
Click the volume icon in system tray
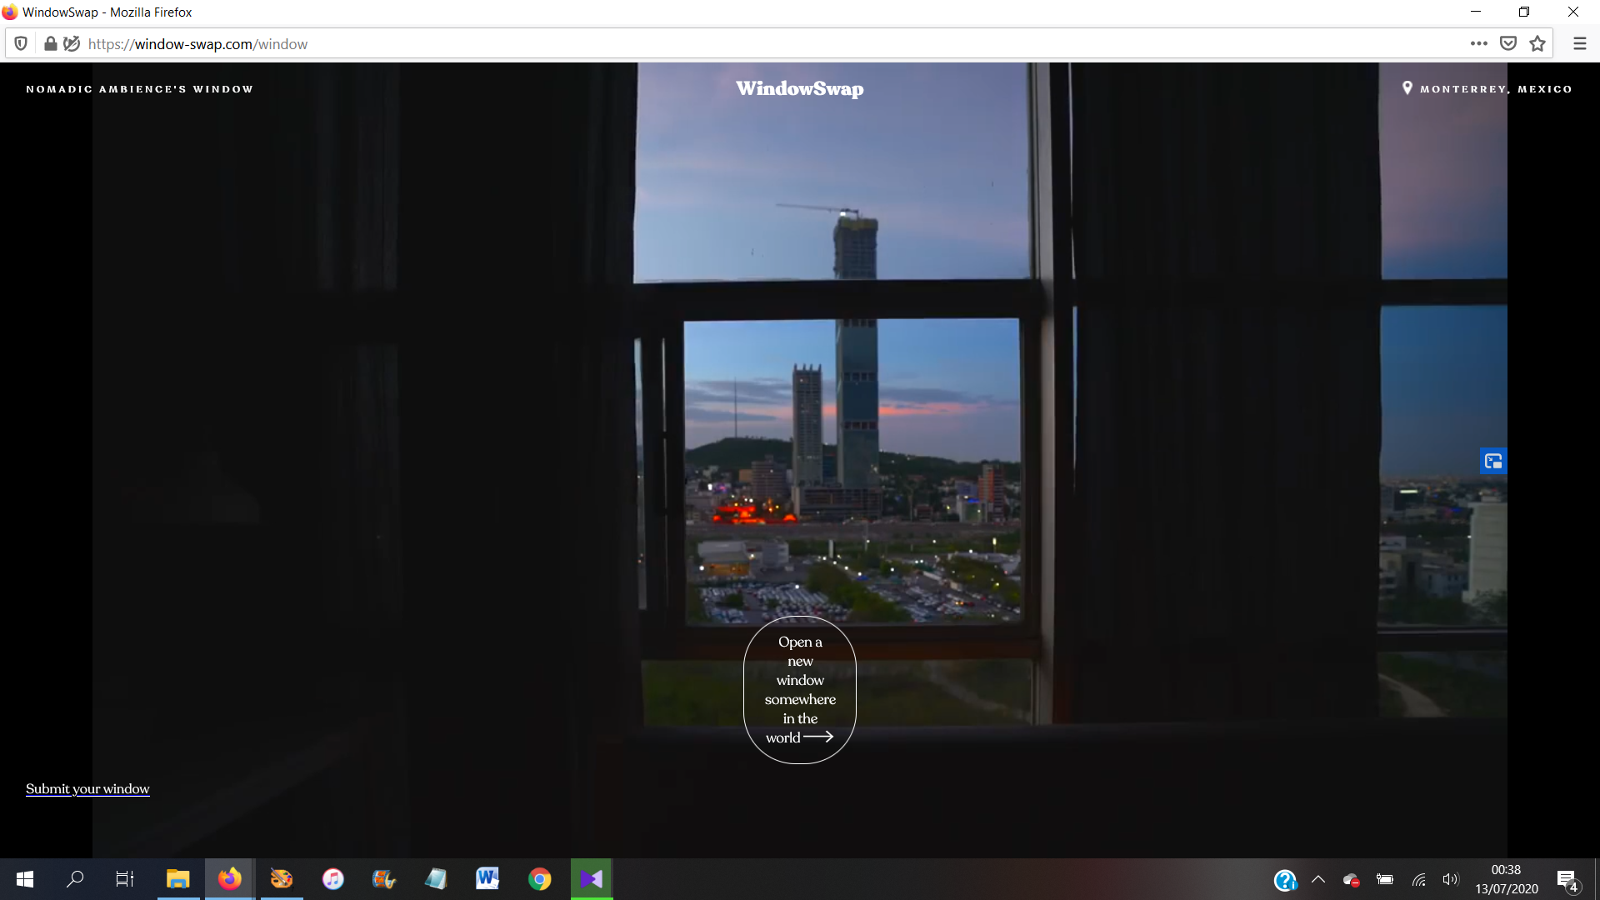click(x=1451, y=879)
